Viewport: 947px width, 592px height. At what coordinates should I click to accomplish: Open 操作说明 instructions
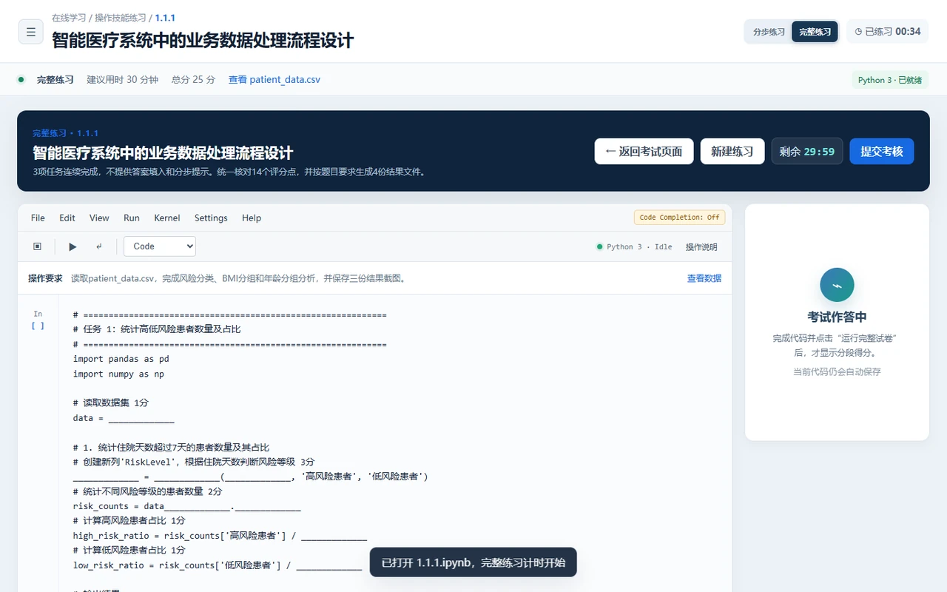point(701,247)
